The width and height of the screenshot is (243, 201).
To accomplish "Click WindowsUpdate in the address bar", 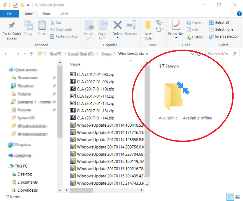I will coord(133,53).
